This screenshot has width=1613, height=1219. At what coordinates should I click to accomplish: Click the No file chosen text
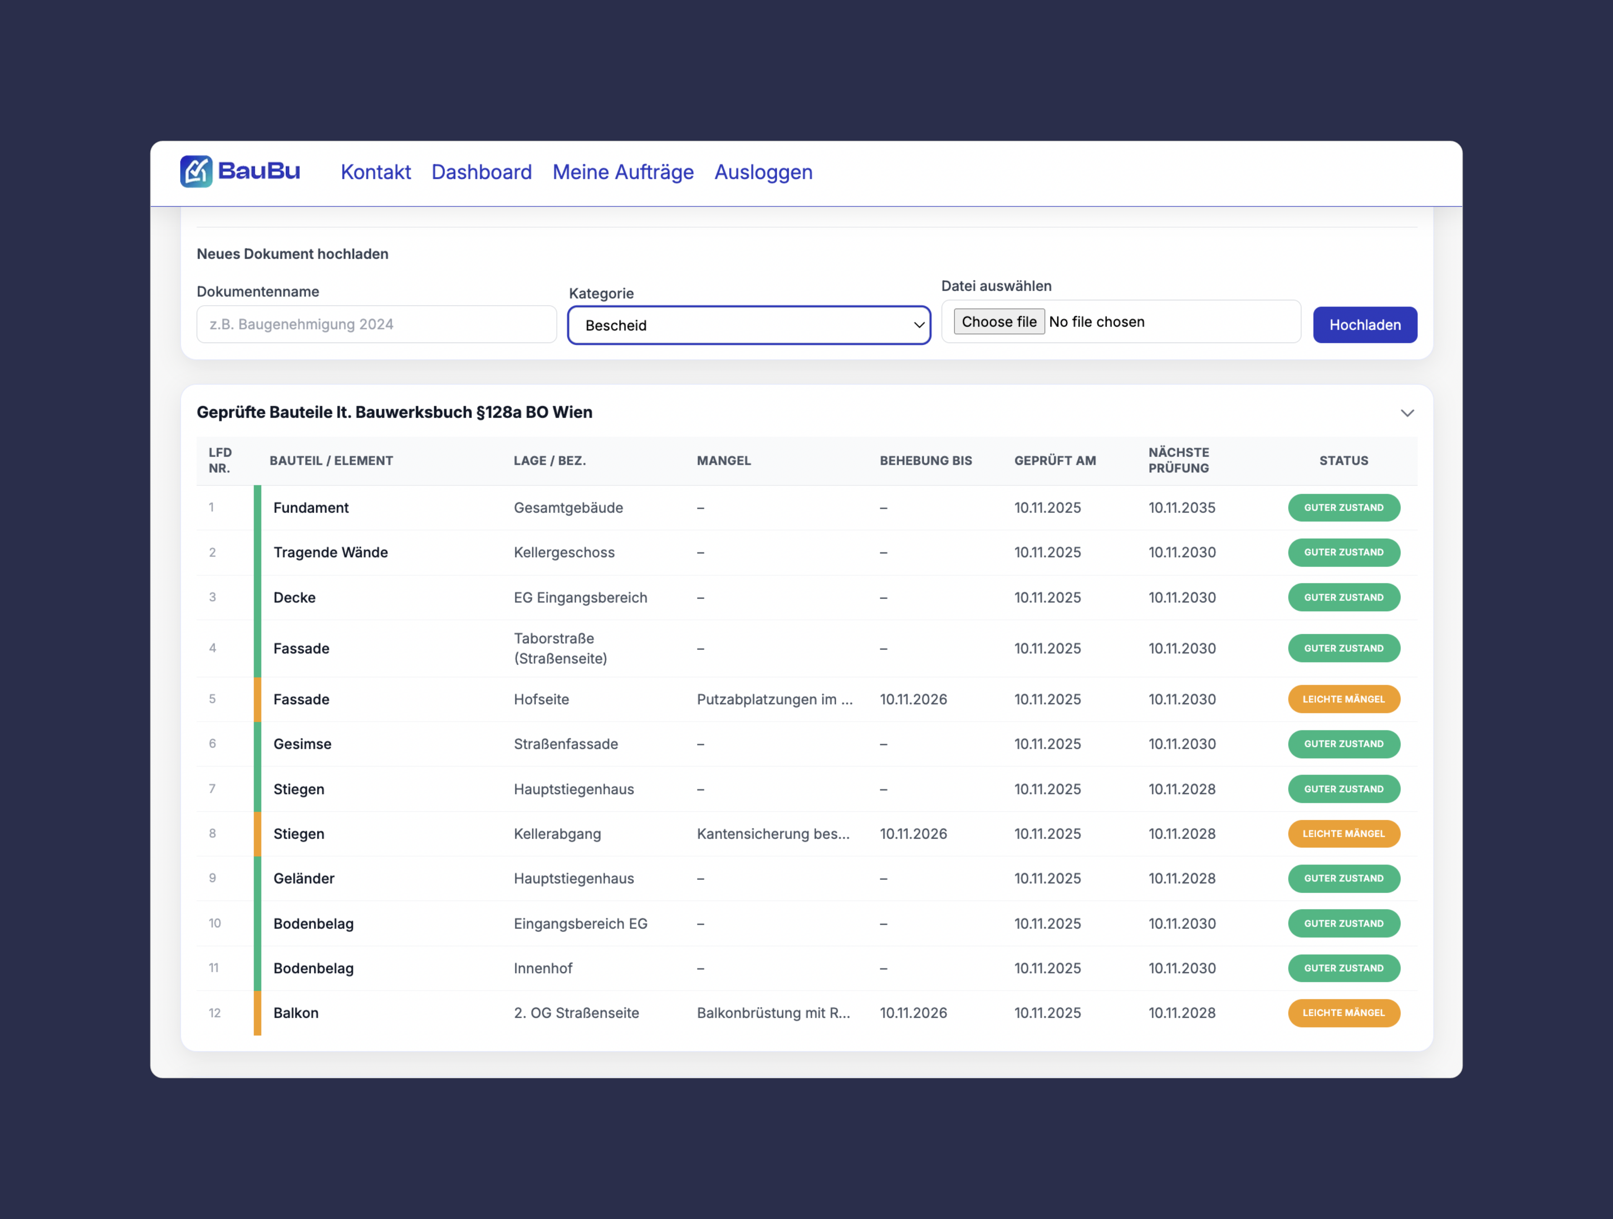coord(1096,322)
